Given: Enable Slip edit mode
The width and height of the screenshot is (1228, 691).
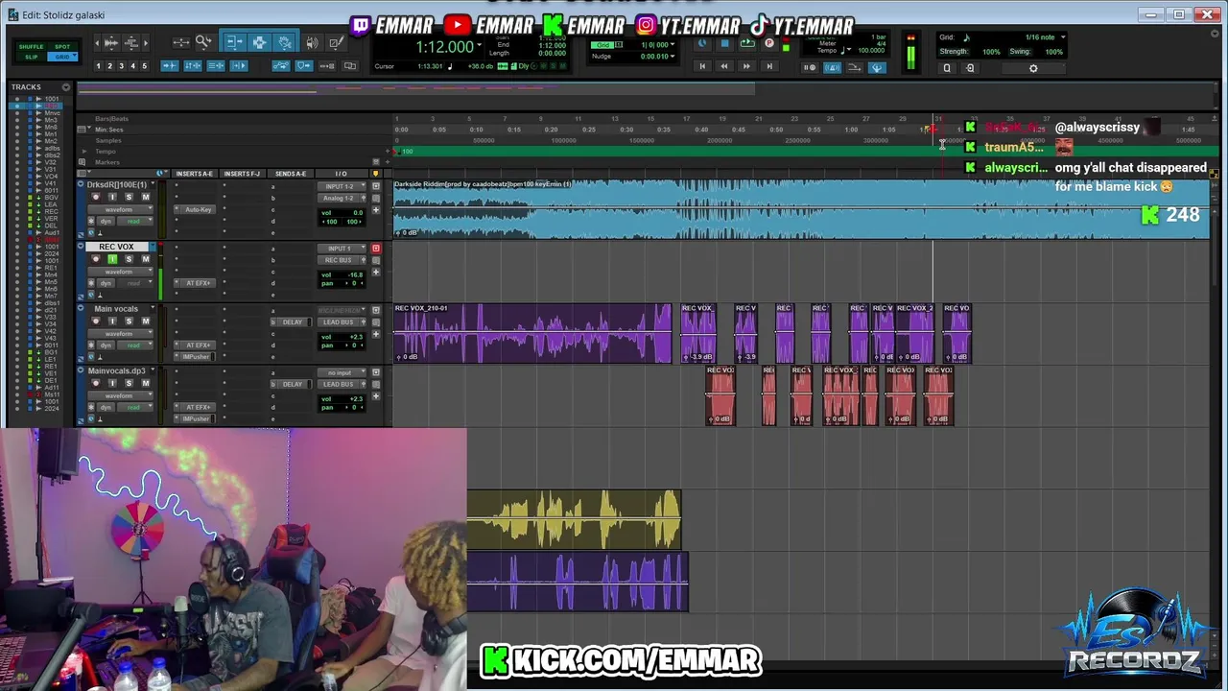Looking at the screenshot, I should pyautogui.click(x=31, y=58).
